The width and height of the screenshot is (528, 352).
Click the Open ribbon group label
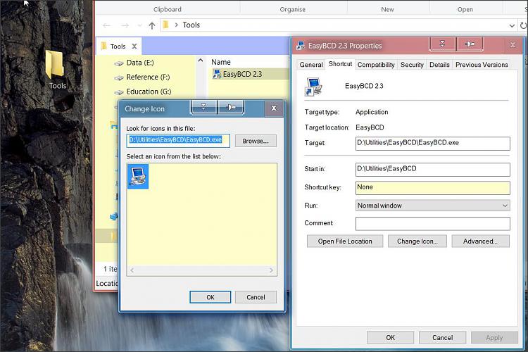point(465,9)
